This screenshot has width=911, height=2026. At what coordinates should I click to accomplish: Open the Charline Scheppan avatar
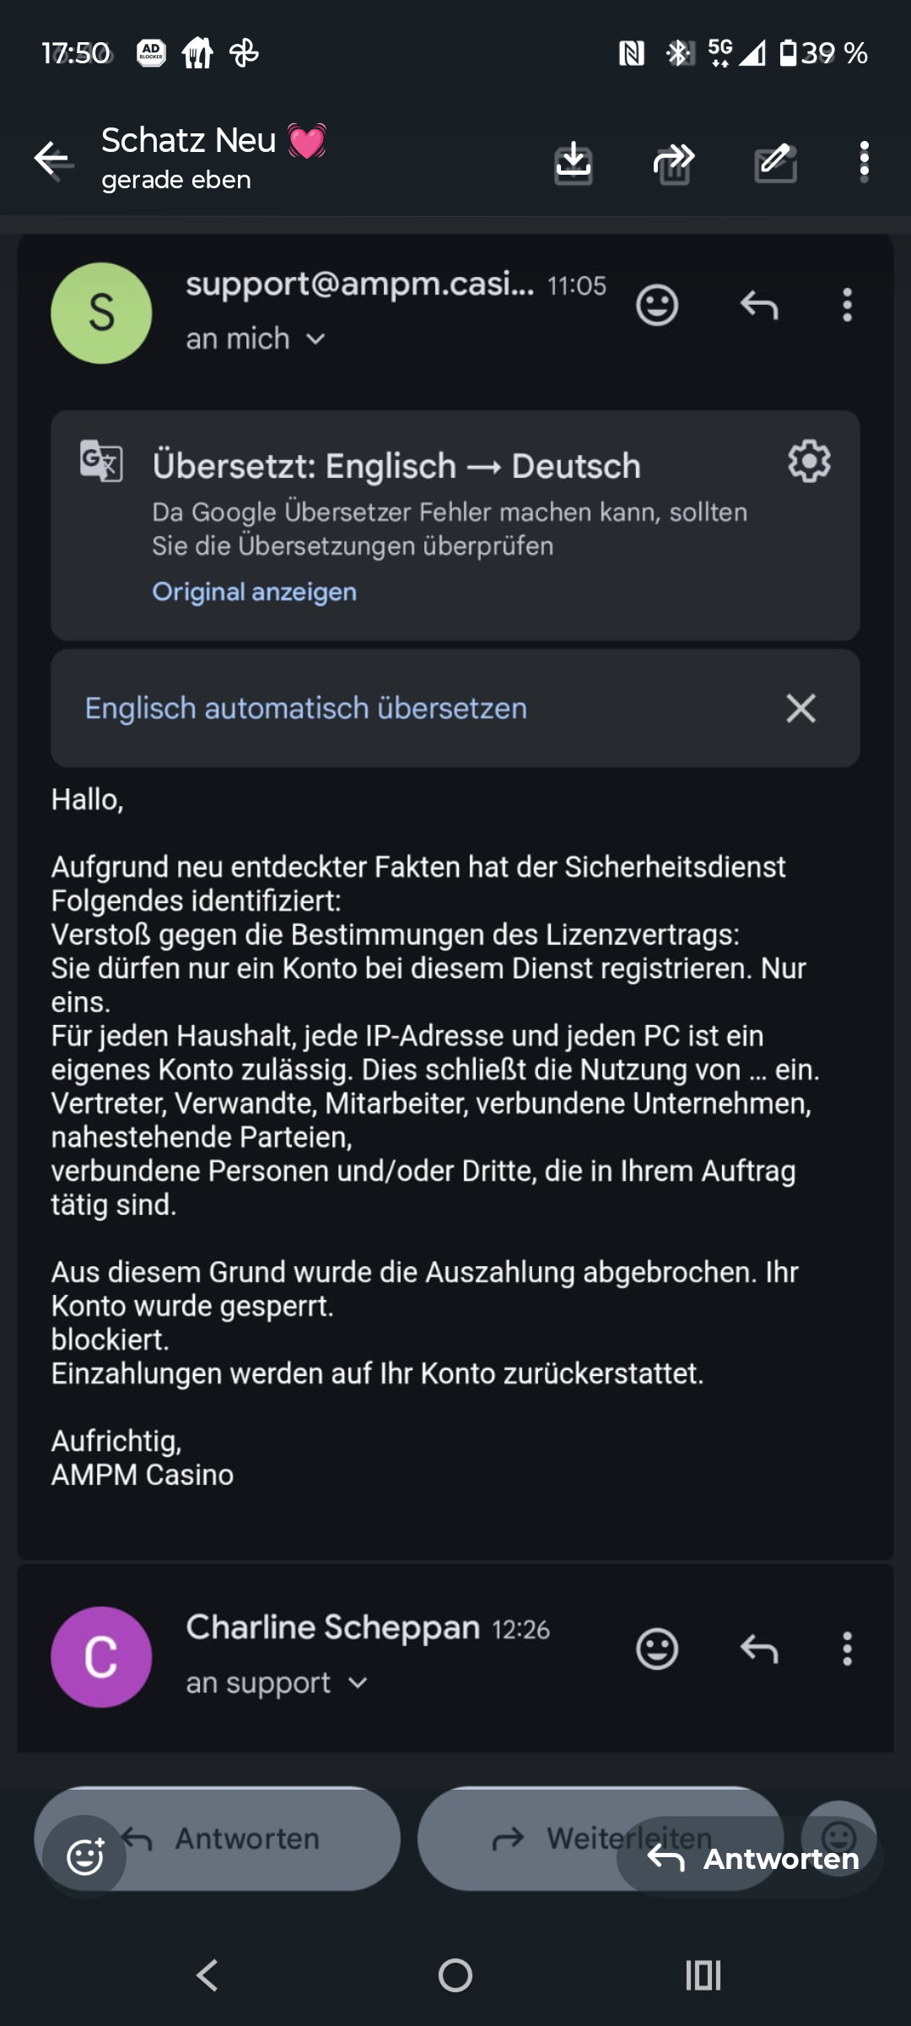pos(101,1657)
